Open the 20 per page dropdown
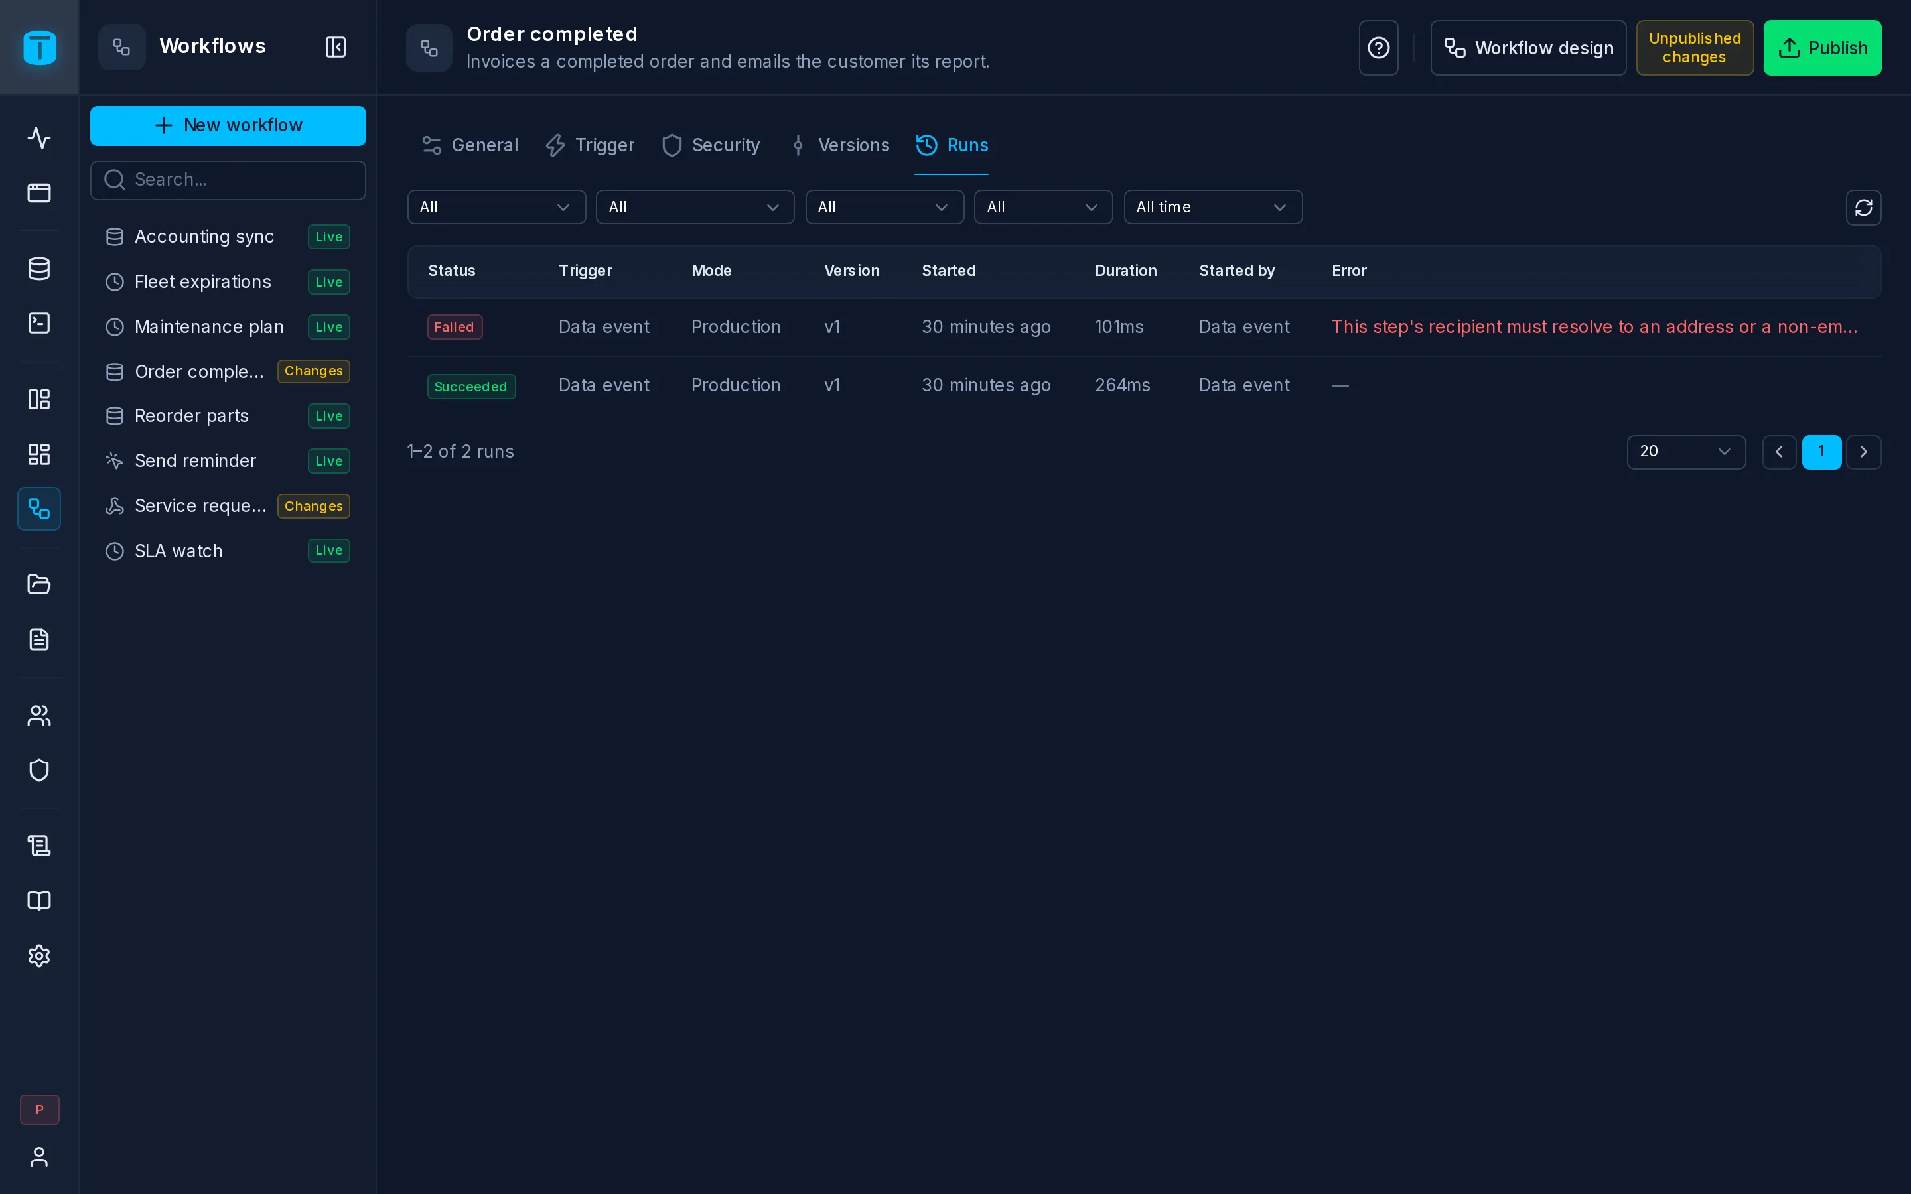Viewport: 1911px width, 1194px height. pyautogui.click(x=1686, y=452)
